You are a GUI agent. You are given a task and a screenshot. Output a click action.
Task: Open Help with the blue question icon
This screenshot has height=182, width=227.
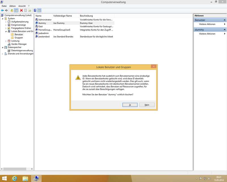(x=35, y=10)
